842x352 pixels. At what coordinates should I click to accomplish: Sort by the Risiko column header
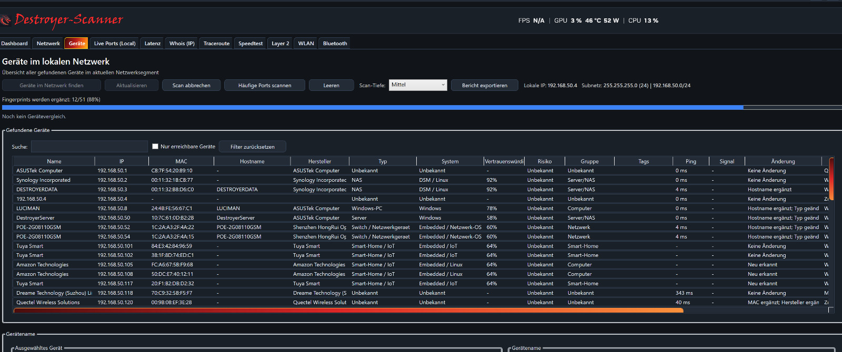point(545,161)
